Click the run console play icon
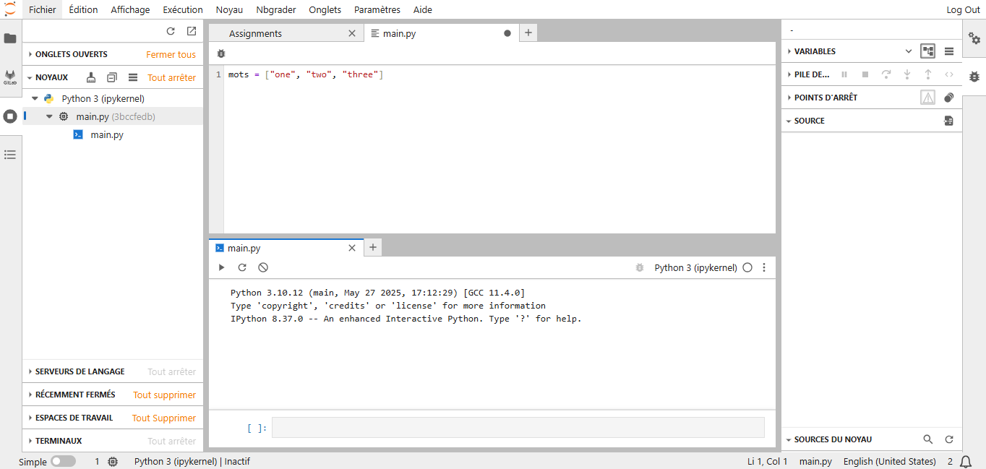Screen dimensions: 986x469 click(x=221, y=267)
